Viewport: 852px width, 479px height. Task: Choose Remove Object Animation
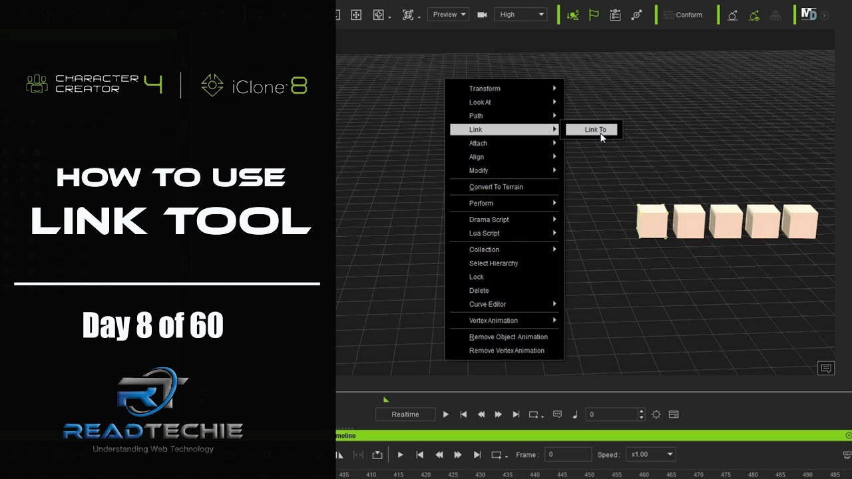click(504, 337)
